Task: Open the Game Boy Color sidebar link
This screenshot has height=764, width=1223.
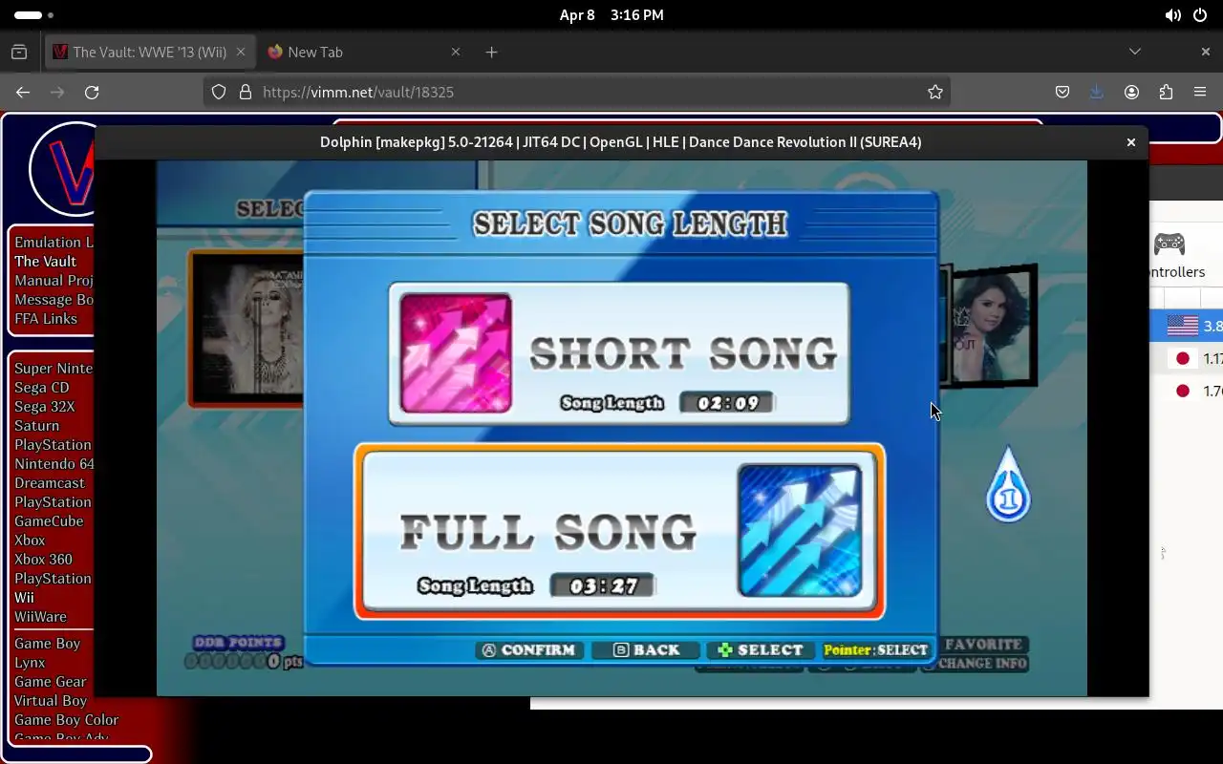Action: pyautogui.click(x=66, y=719)
